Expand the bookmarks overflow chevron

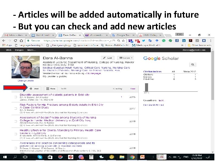(182, 45)
